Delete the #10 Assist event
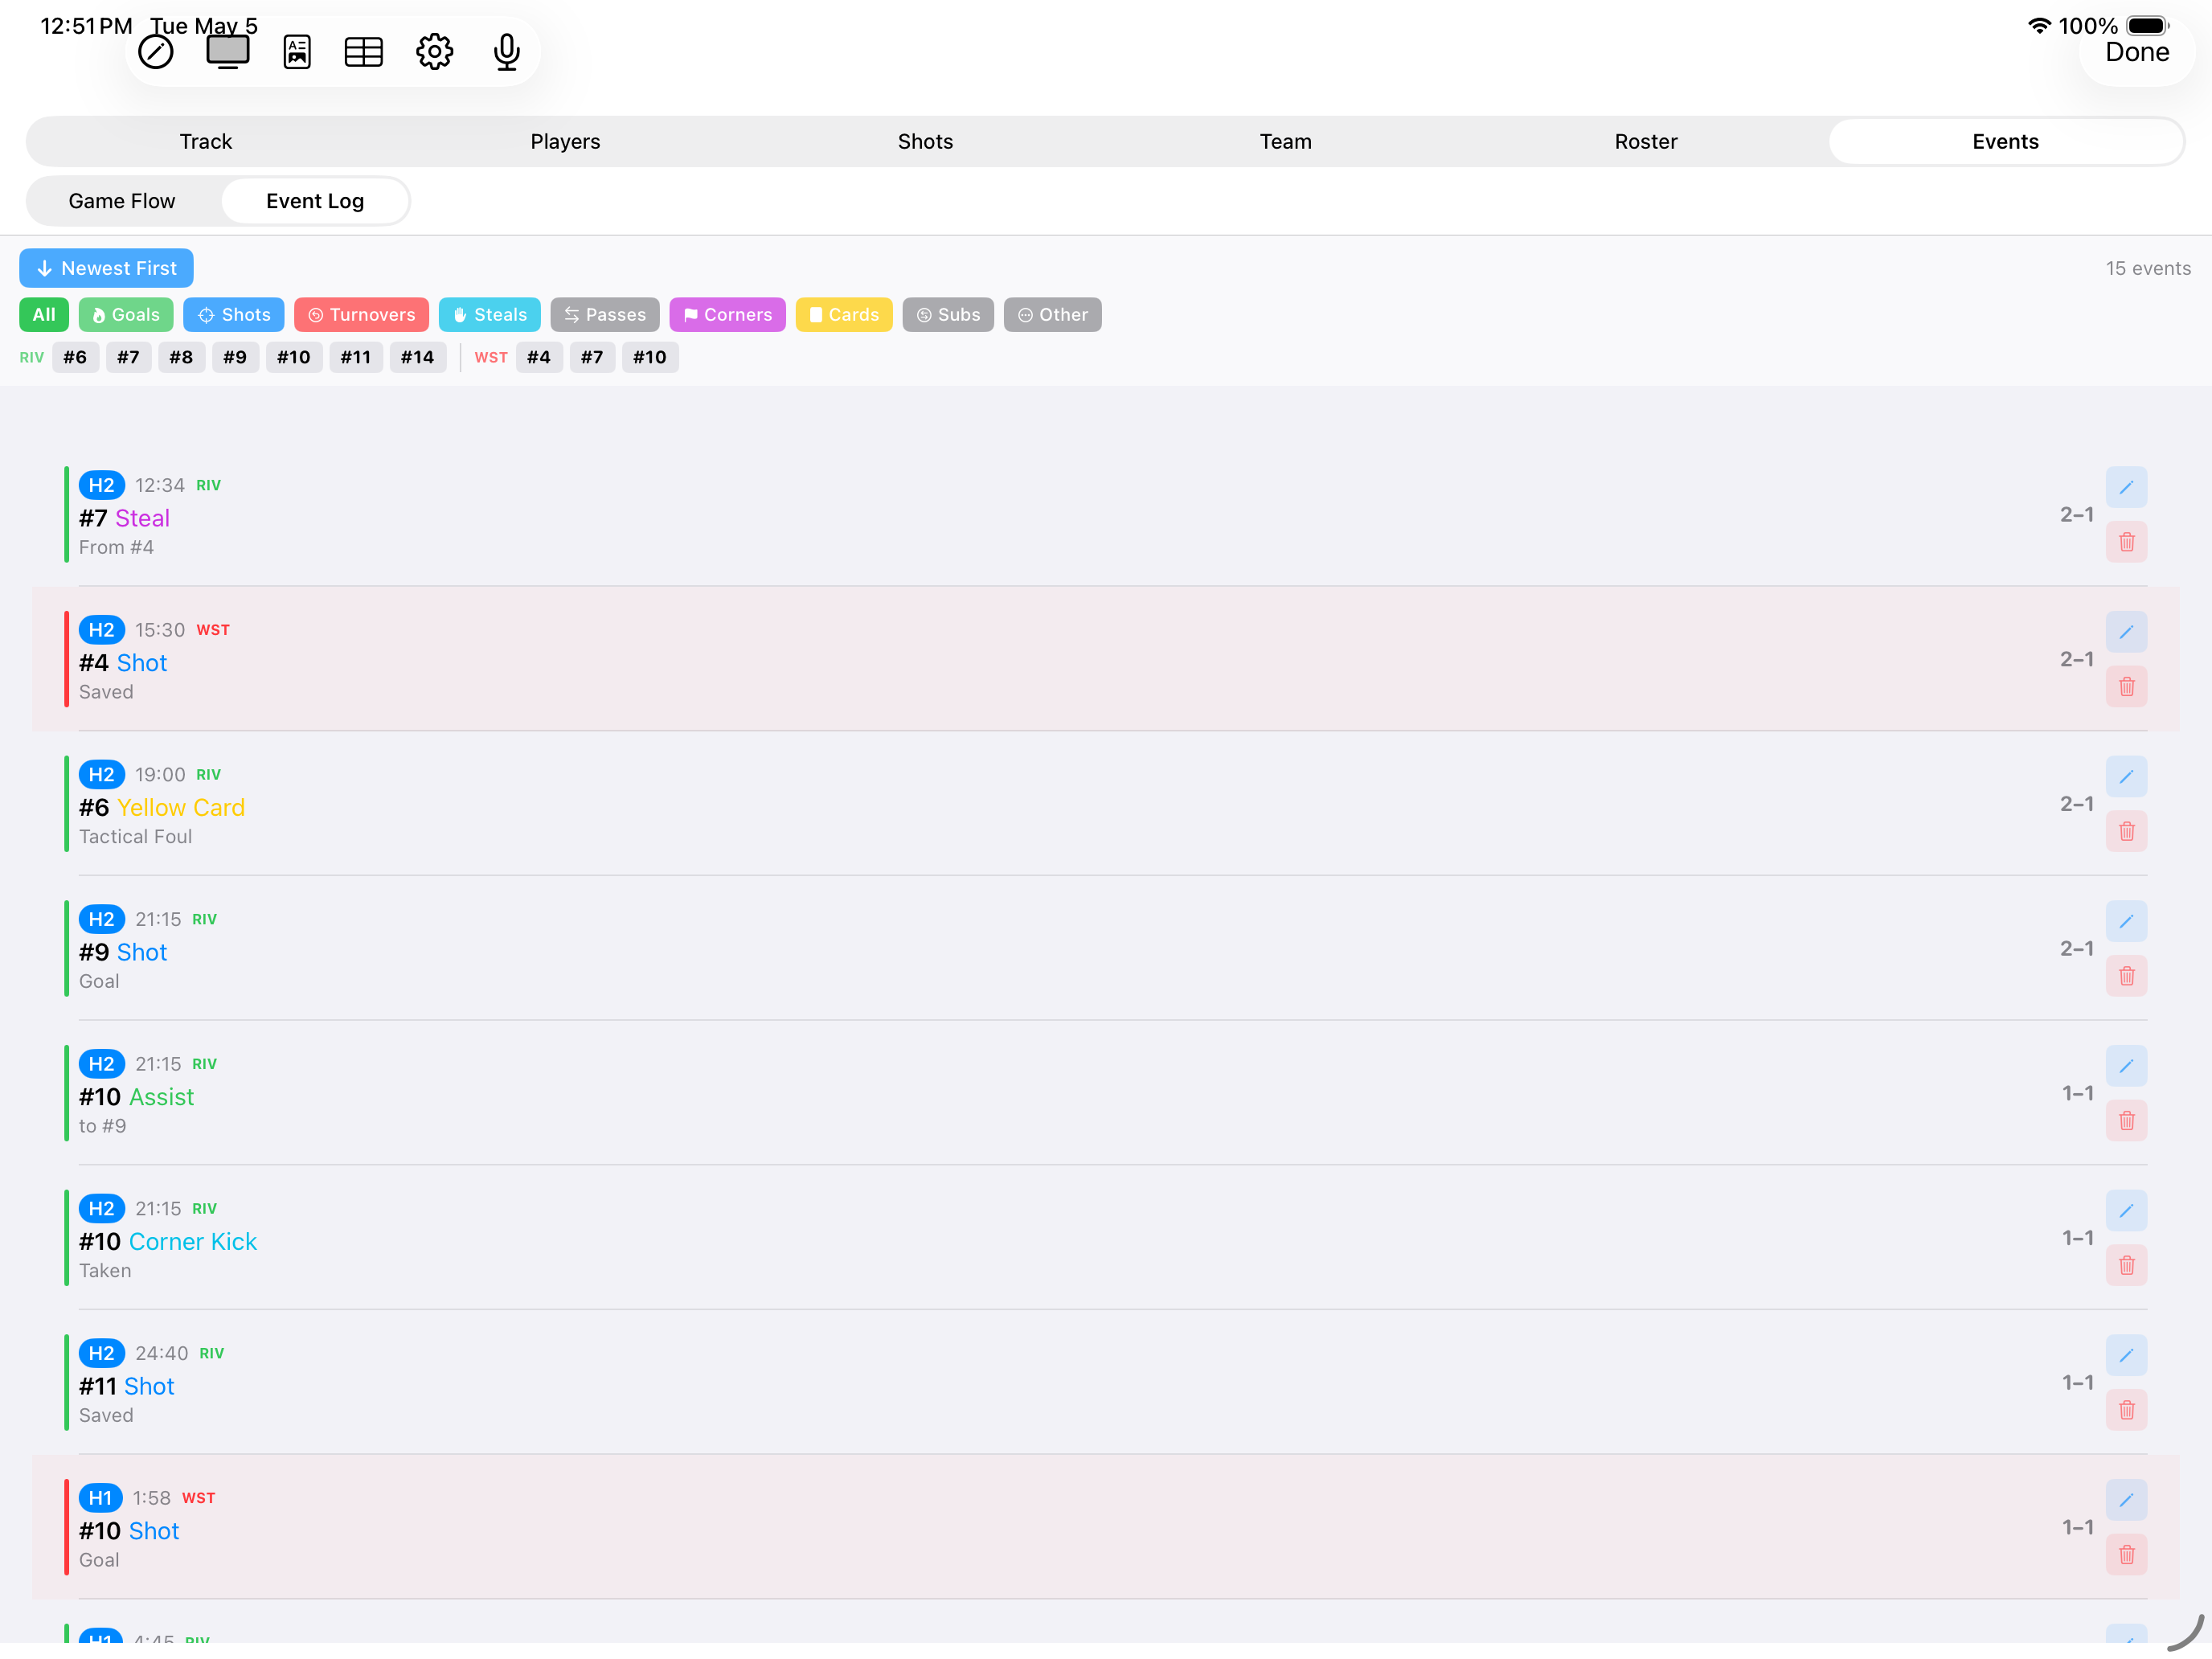Viewport: 2212px width, 1659px height. 2126,1121
